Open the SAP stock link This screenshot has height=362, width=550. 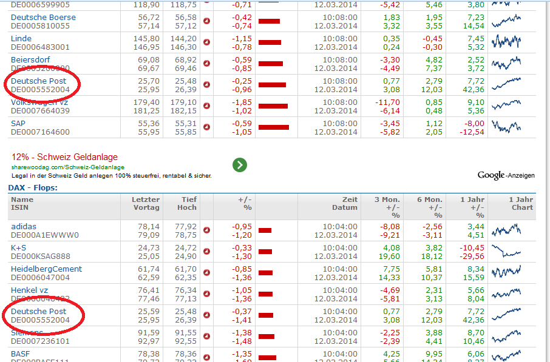[18, 124]
